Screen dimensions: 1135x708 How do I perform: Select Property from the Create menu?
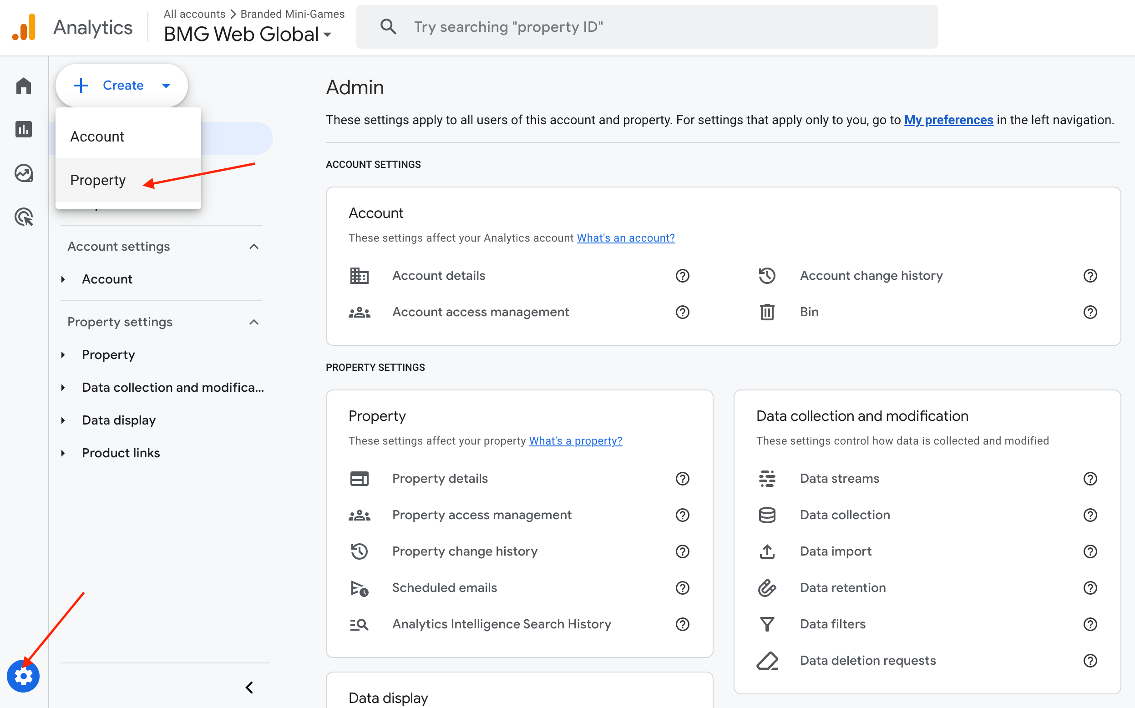click(98, 180)
